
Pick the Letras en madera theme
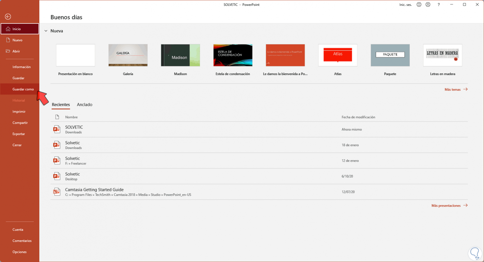click(443, 55)
